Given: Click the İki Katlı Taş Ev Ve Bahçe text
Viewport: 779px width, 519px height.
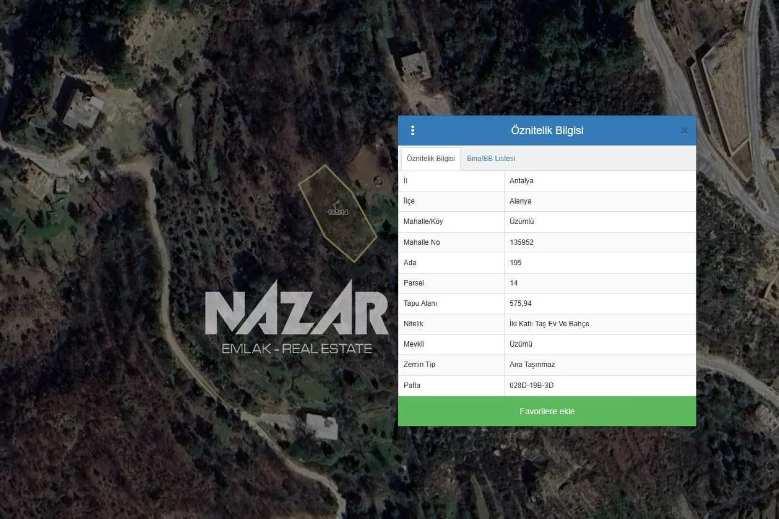Looking at the screenshot, I should (x=549, y=324).
